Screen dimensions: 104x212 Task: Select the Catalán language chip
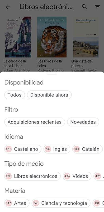[87, 149]
